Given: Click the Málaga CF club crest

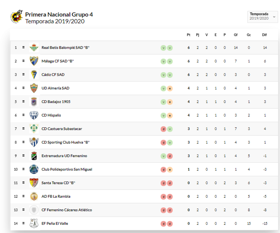Looking at the screenshot, I should (x=34, y=61).
